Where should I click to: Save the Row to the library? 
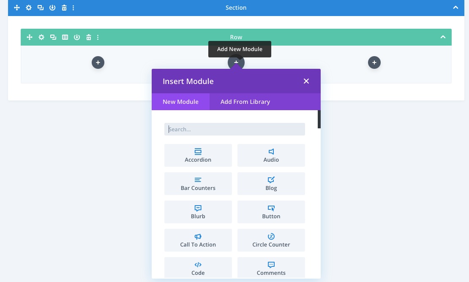tap(76, 37)
